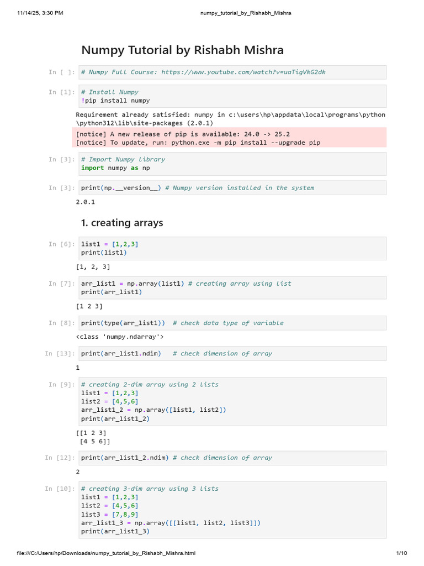Click the cell creating arr_list1 from list1

point(231,287)
